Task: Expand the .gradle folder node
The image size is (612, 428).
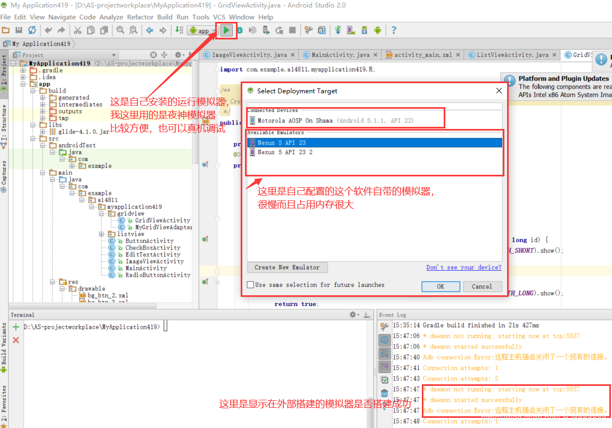Action: click(23, 70)
